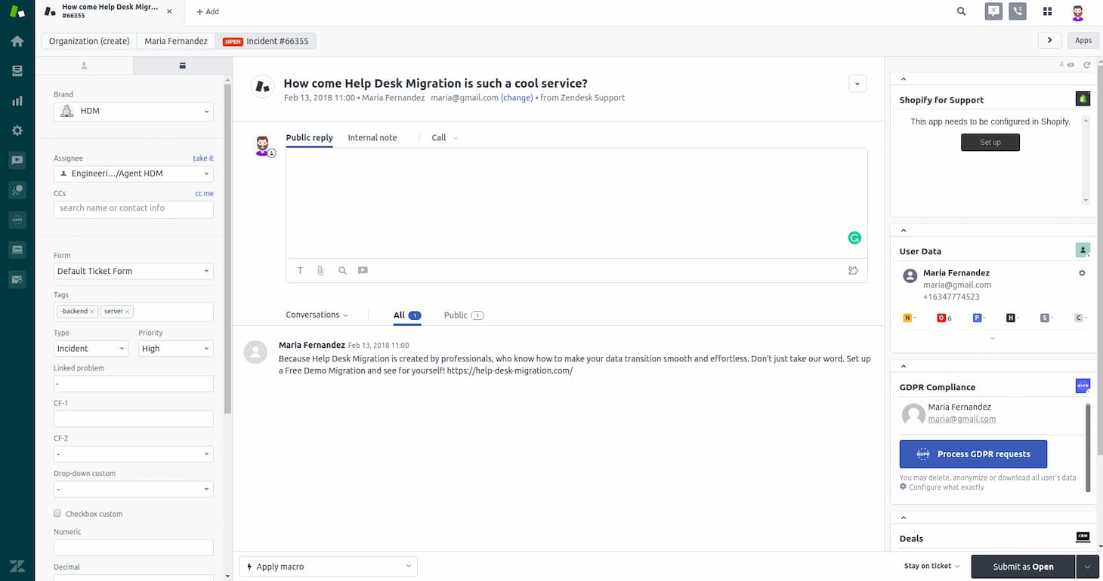Show Public conversations tab
The image size is (1103, 581).
(x=463, y=315)
